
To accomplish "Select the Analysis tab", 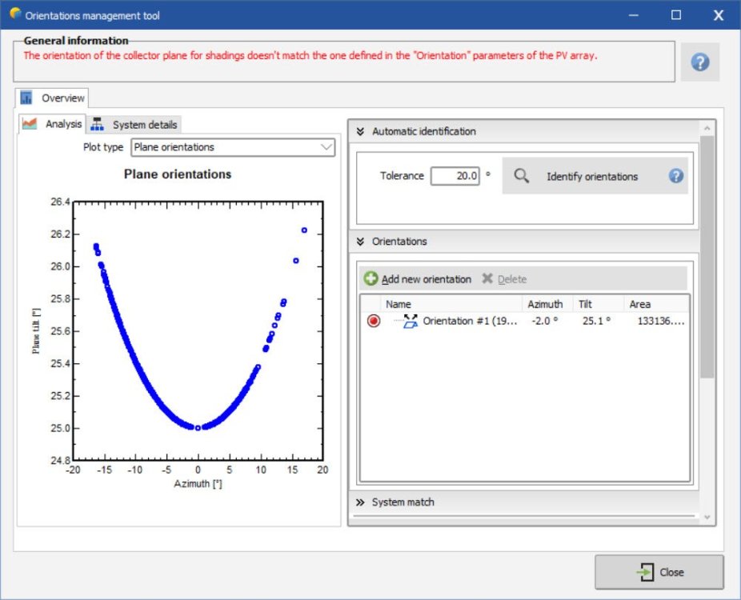I will [x=62, y=124].
